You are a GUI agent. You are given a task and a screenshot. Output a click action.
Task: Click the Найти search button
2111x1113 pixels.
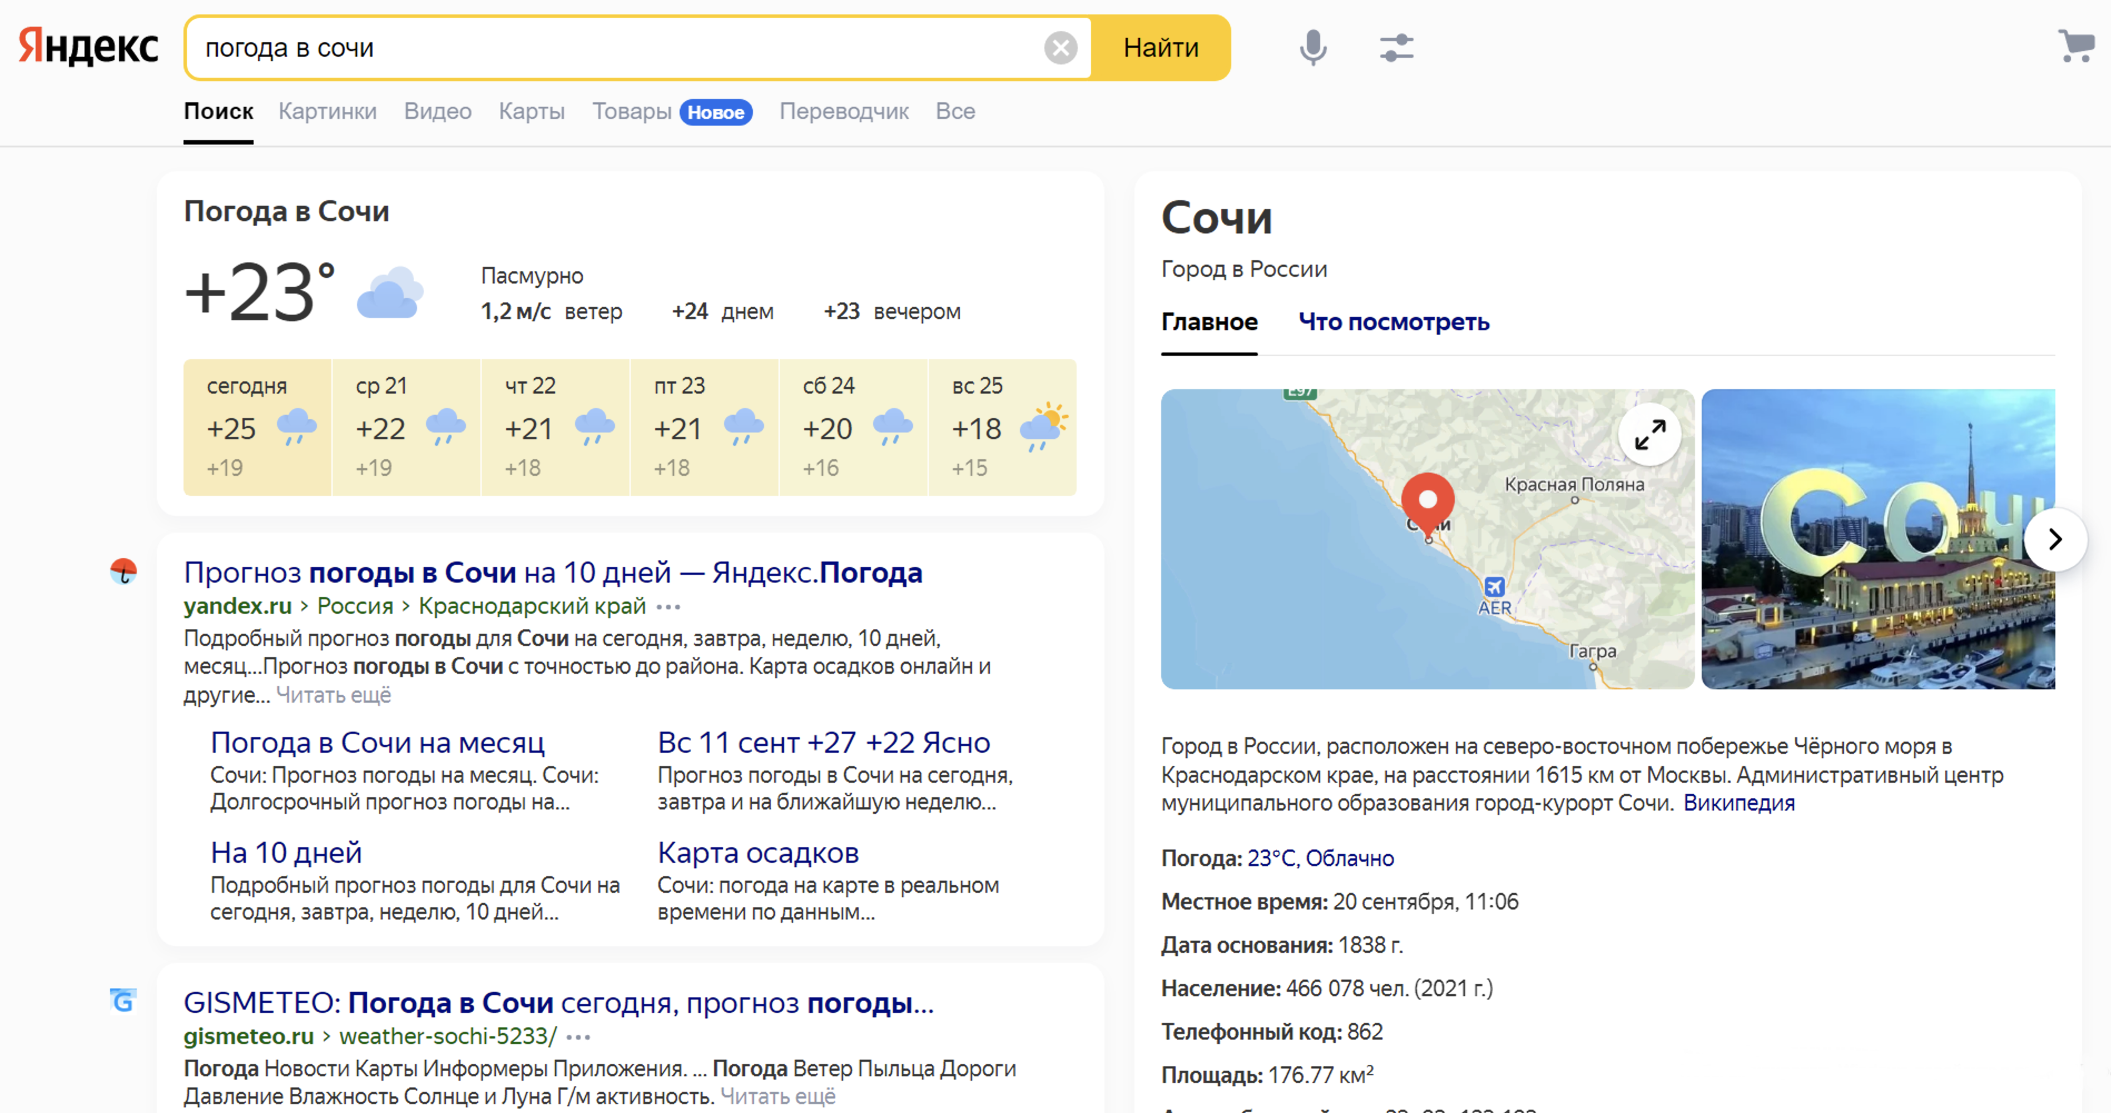coord(1161,47)
